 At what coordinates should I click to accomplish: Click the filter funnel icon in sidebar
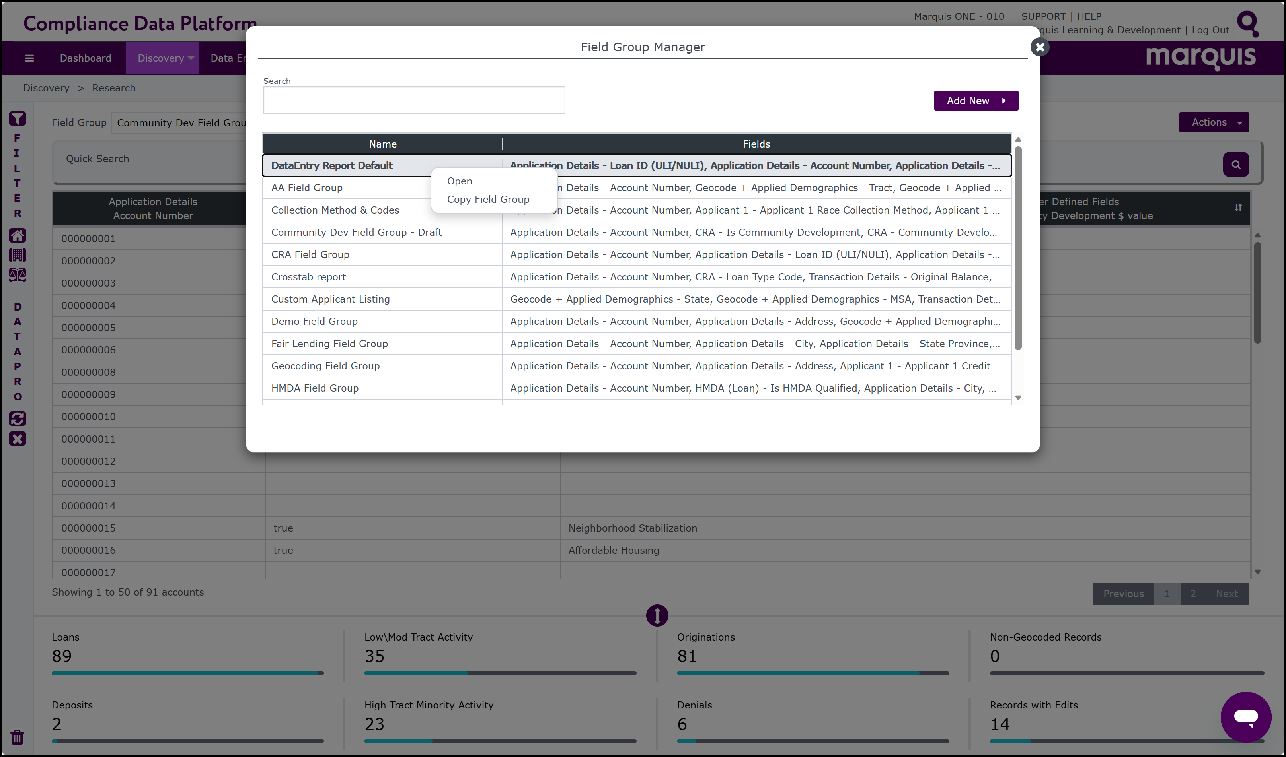click(18, 119)
